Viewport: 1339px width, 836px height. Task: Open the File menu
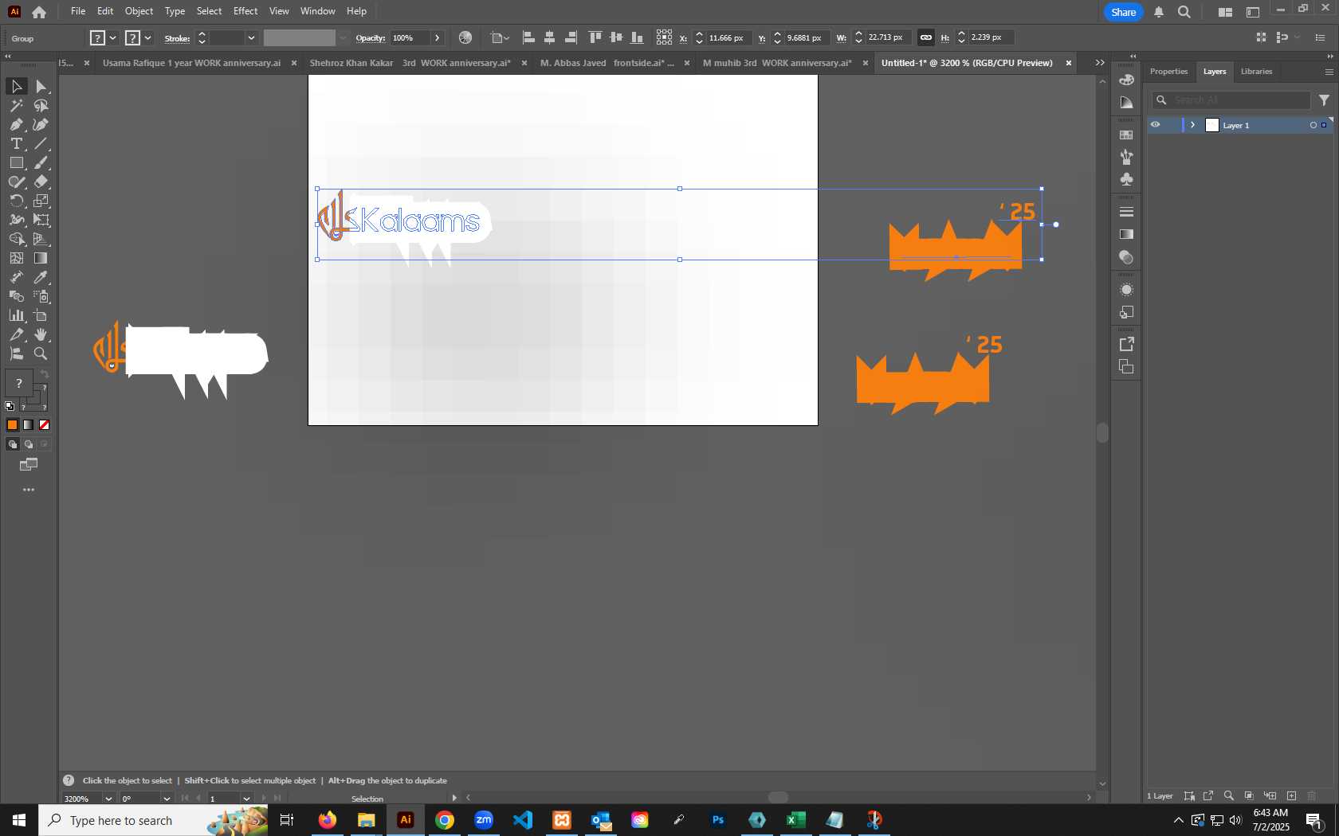(x=78, y=11)
